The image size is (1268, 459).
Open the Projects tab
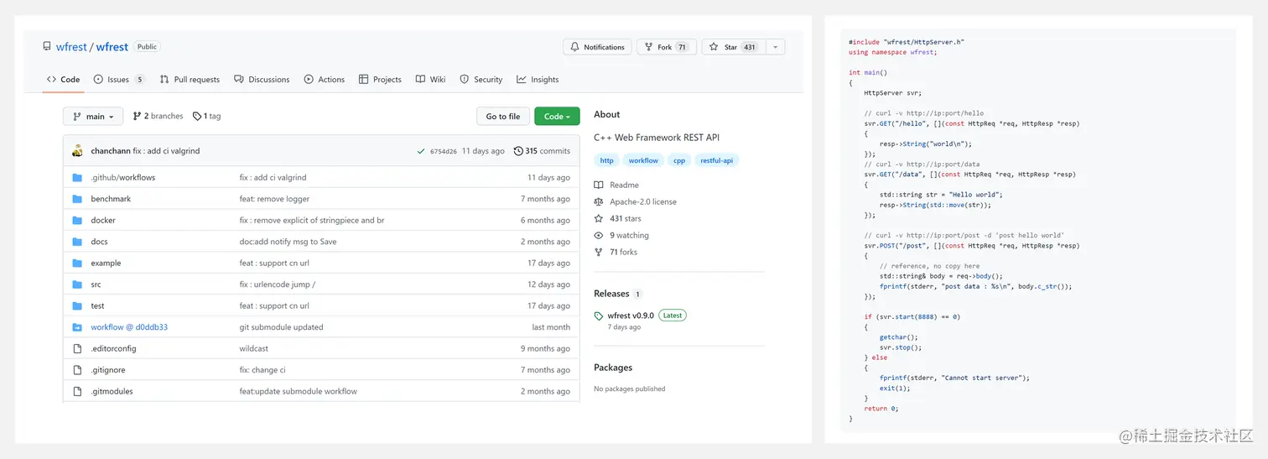pyautogui.click(x=380, y=80)
